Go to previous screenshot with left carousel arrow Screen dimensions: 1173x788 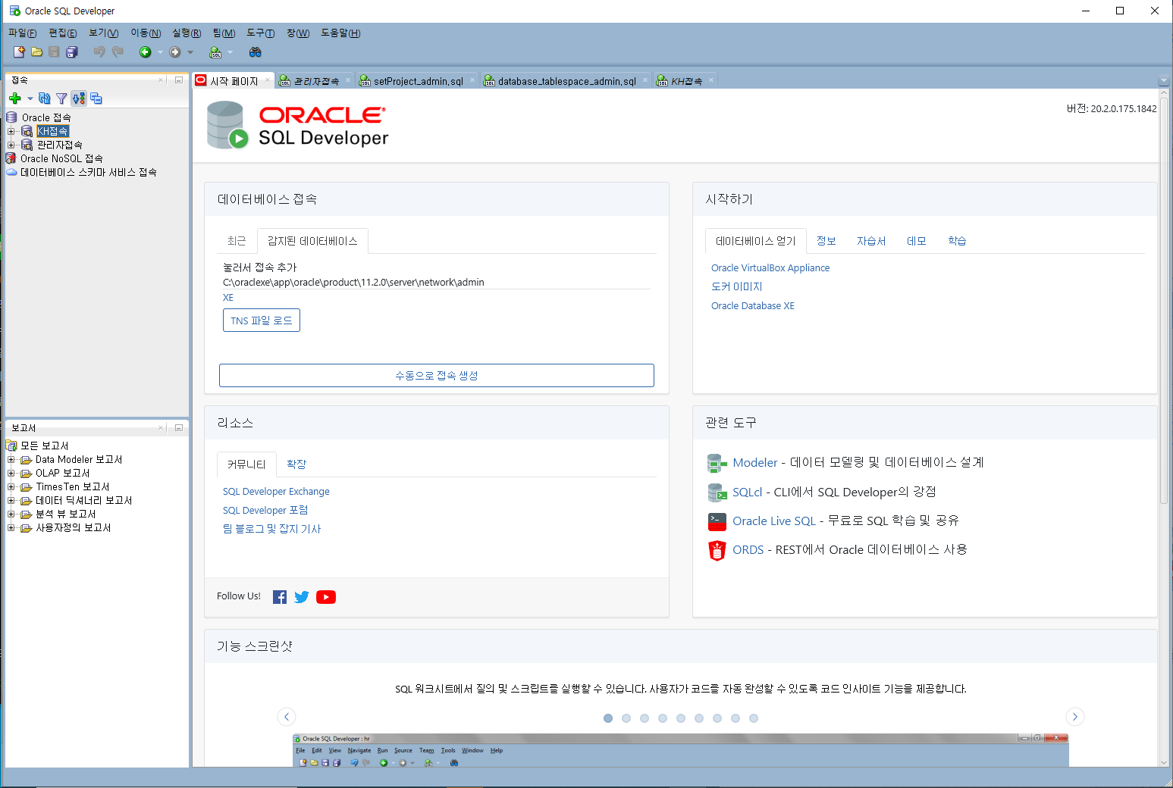(x=287, y=717)
